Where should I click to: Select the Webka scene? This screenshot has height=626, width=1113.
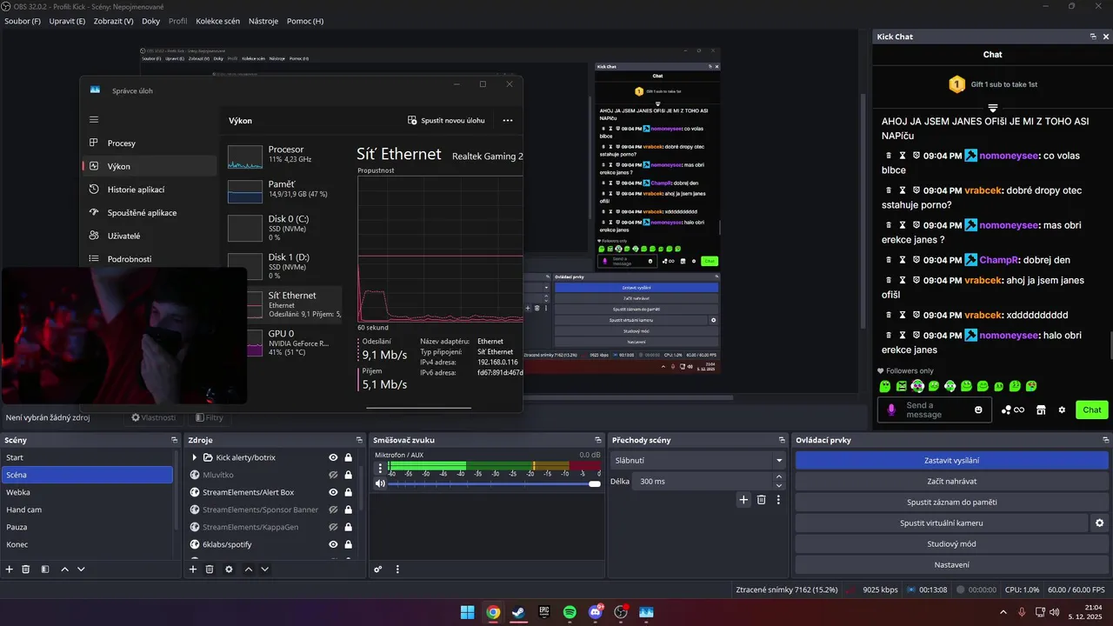pos(87,492)
